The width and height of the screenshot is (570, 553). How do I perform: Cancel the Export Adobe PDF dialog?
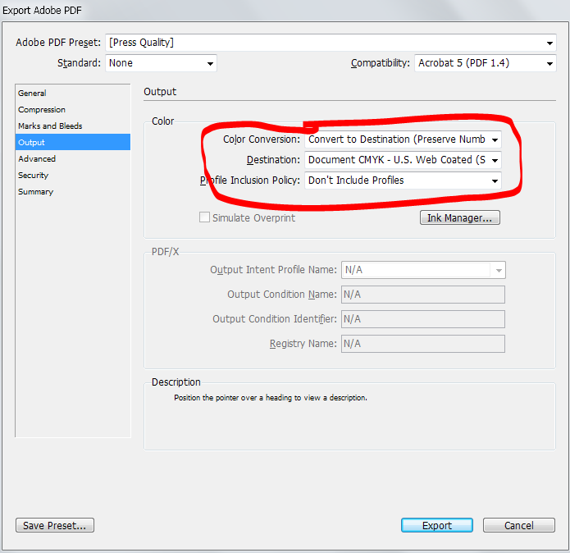tap(519, 525)
